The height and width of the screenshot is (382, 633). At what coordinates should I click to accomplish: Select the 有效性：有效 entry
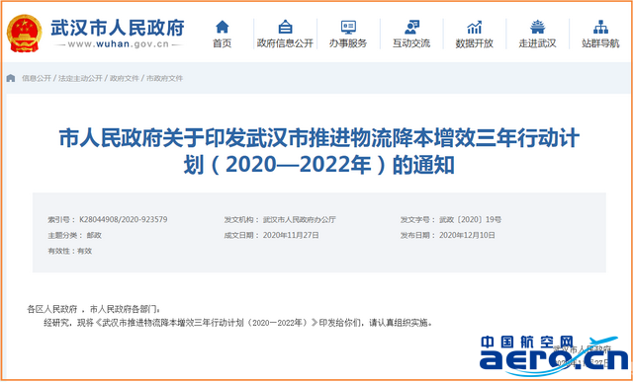pos(70,251)
